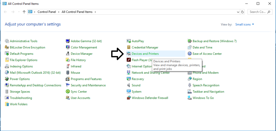The height and width of the screenshot is (131, 276).
Task: Open the Network and Sharing Center link
Action: point(151,73)
